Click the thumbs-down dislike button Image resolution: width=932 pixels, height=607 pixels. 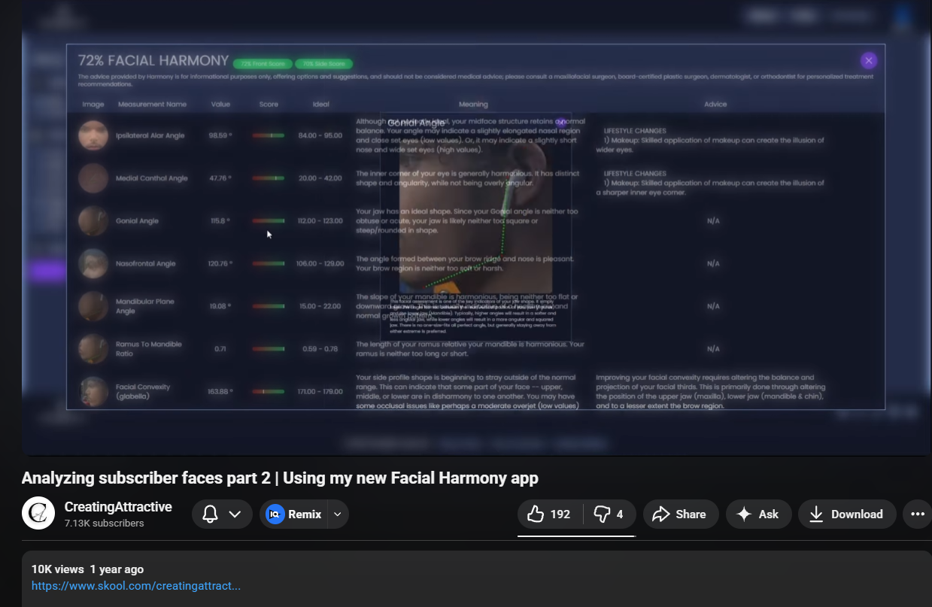click(x=609, y=514)
